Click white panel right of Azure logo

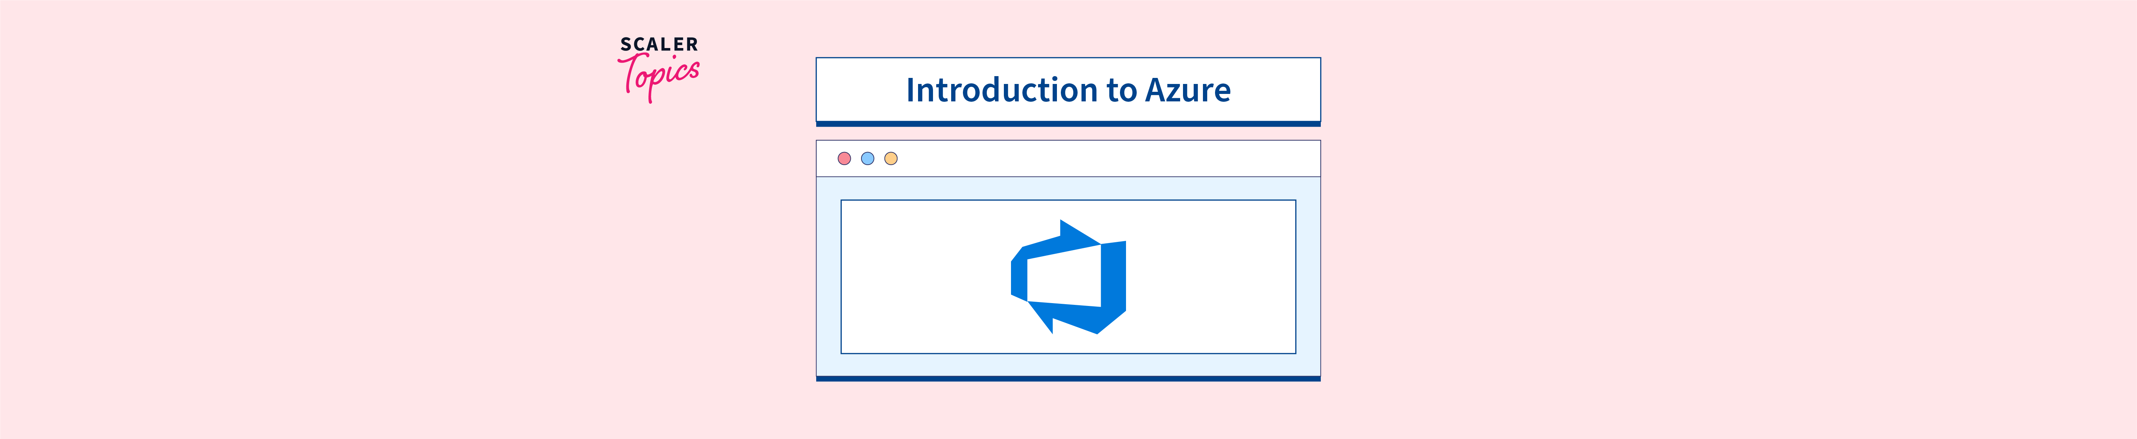pos(1211,277)
